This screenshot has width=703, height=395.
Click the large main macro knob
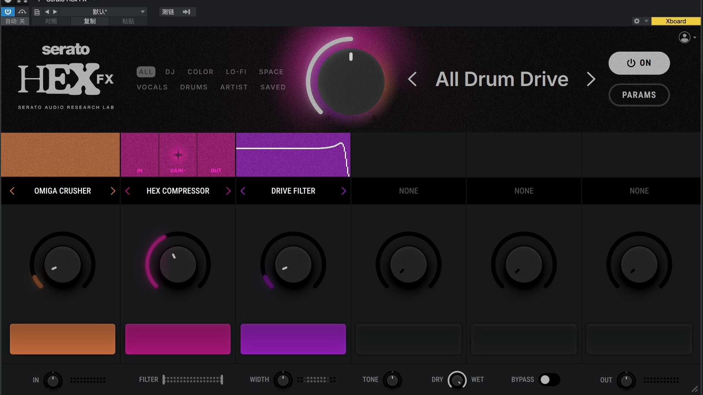[351, 82]
